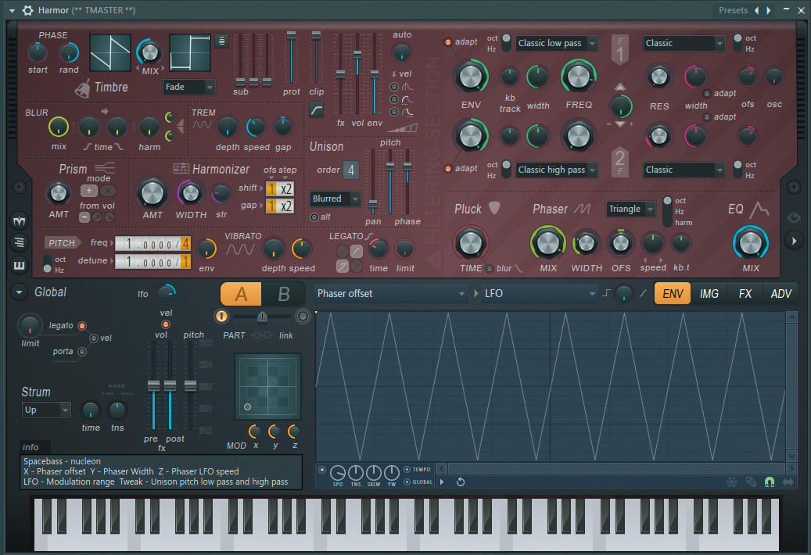Toggle the Unison alt option
811x555 pixels.
pos(314,217)
